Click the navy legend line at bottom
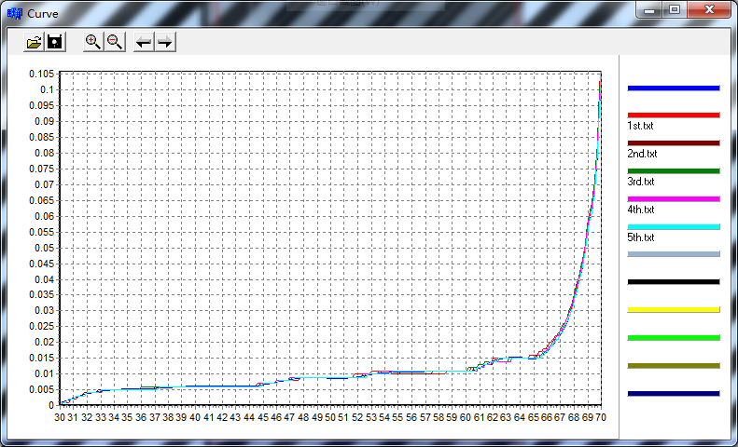The image size is (738, 447). [673, 393]
